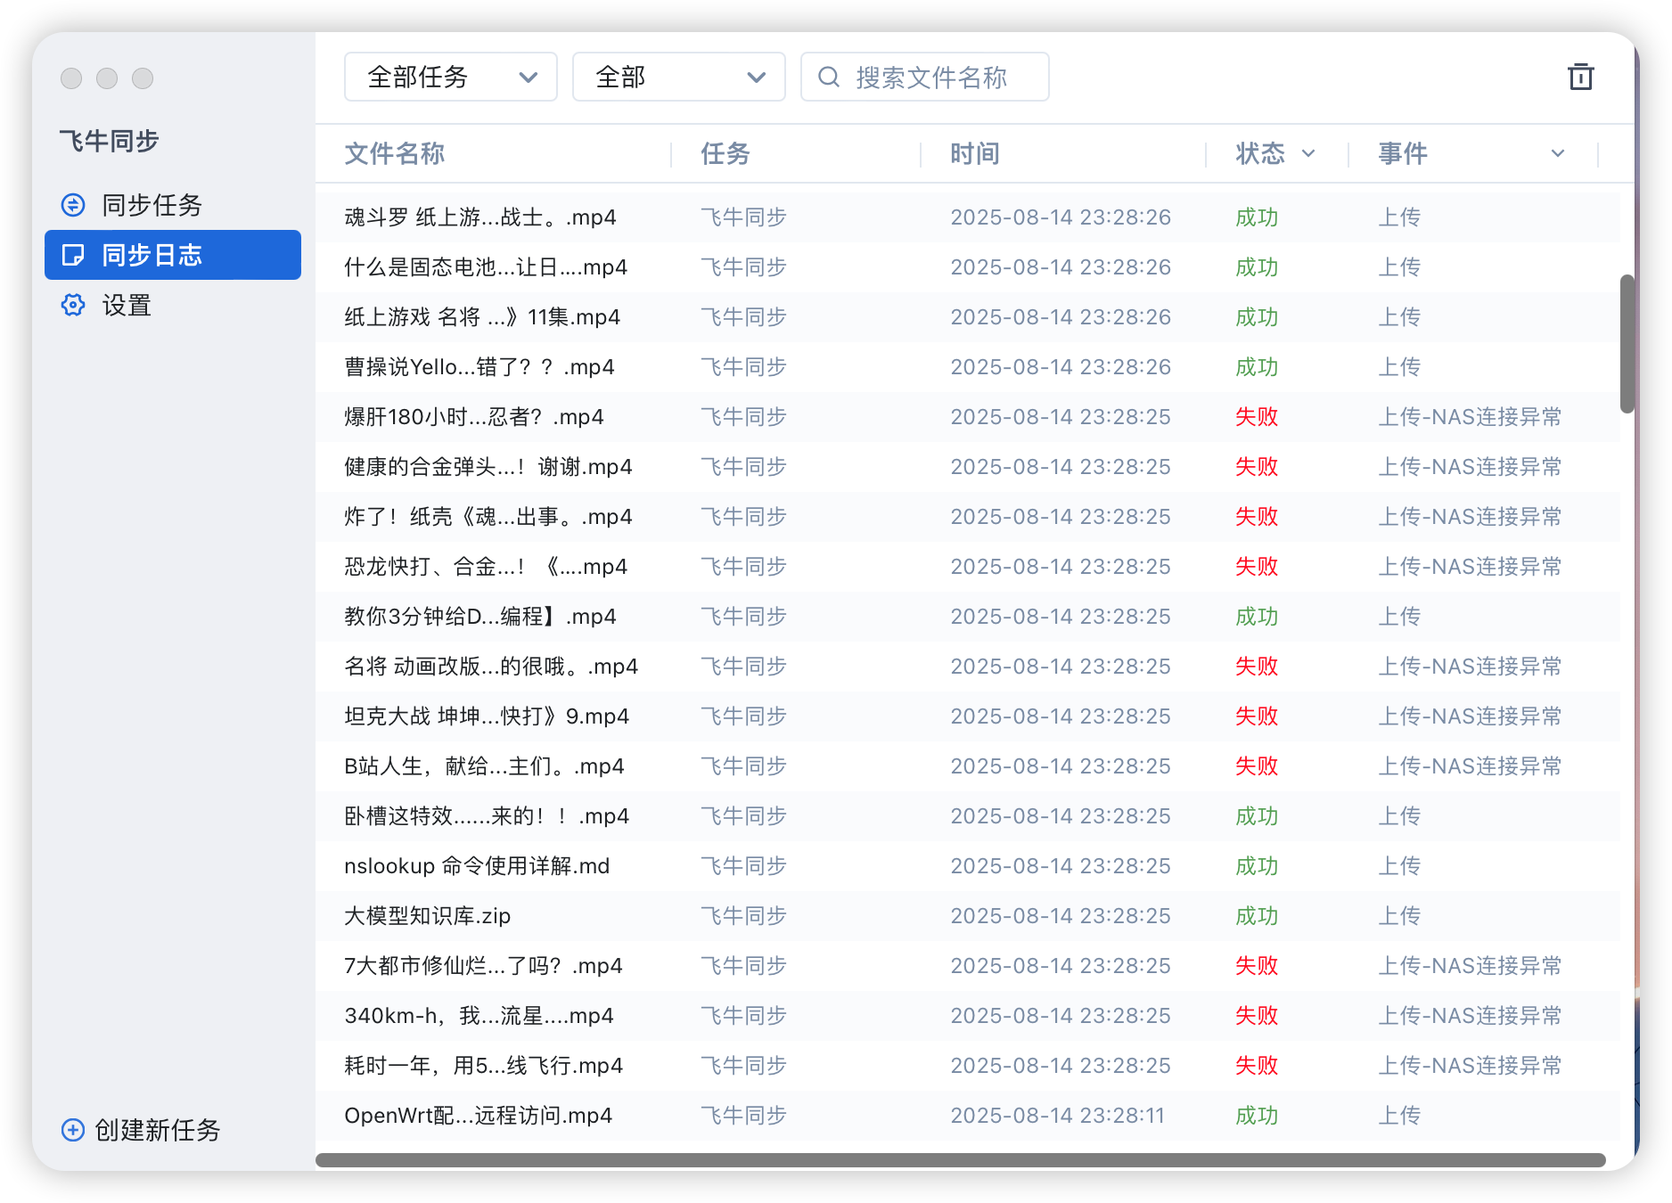
Task: Click time 2025-08-14 23:28:11 in OpenWrt row
Action: [1058, 1116]
